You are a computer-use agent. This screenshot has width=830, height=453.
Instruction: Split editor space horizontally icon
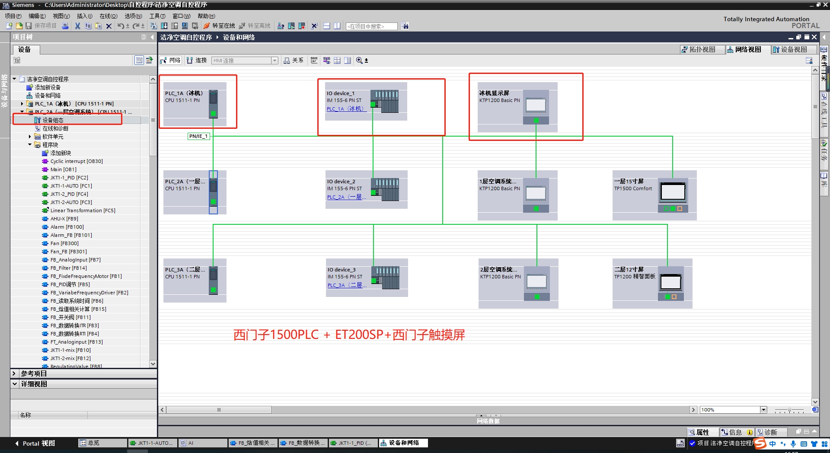(x=327, y=26)
